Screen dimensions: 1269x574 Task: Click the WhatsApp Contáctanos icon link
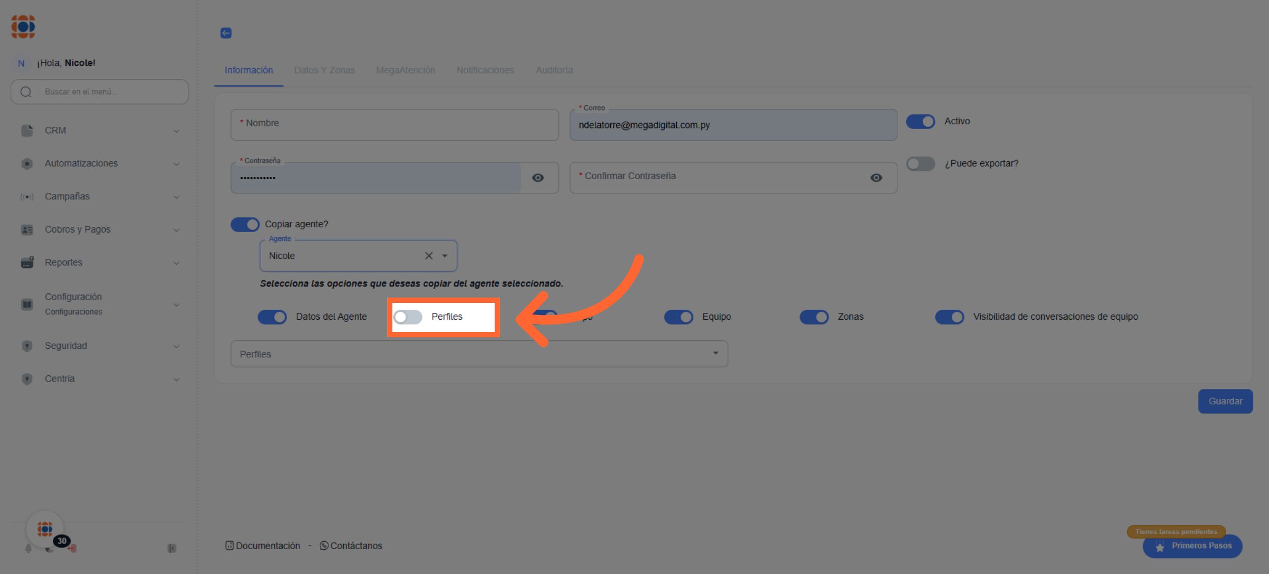point(324,545)
